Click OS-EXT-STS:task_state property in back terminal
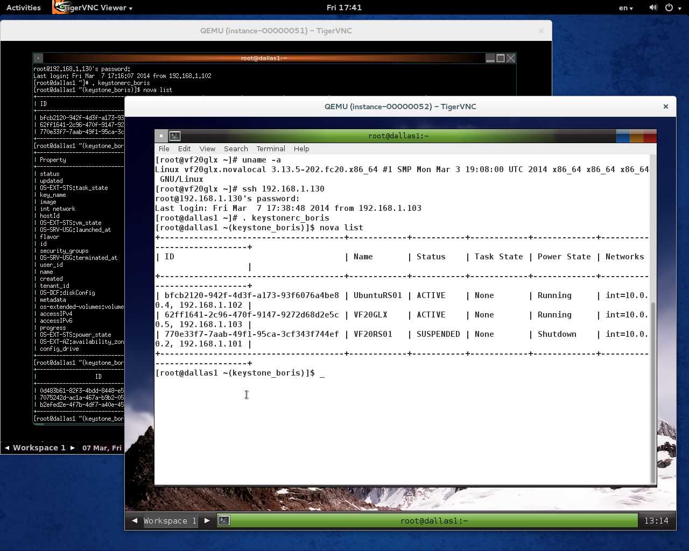The width and height of the screenshot is (689, 551). (74, 188)
